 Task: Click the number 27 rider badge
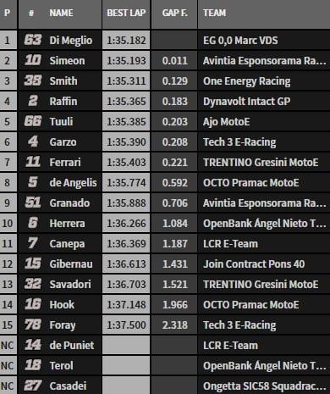click(x=33, y=386)
